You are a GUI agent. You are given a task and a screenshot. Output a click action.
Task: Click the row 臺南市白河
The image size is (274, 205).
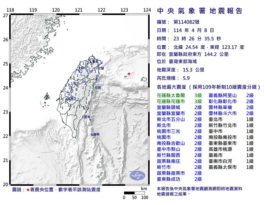231,161
